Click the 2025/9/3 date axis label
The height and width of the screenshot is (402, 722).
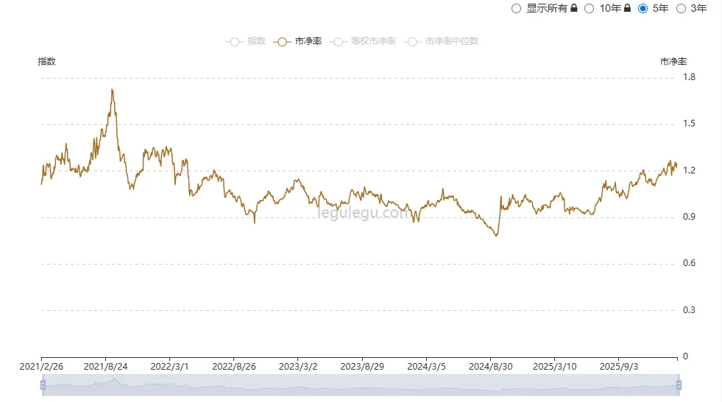(619, 367)
